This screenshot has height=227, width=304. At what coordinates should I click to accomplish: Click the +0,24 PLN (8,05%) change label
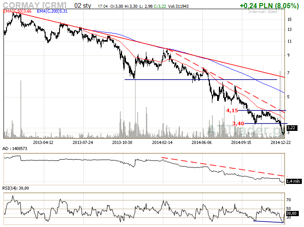(x=269, y=6)
